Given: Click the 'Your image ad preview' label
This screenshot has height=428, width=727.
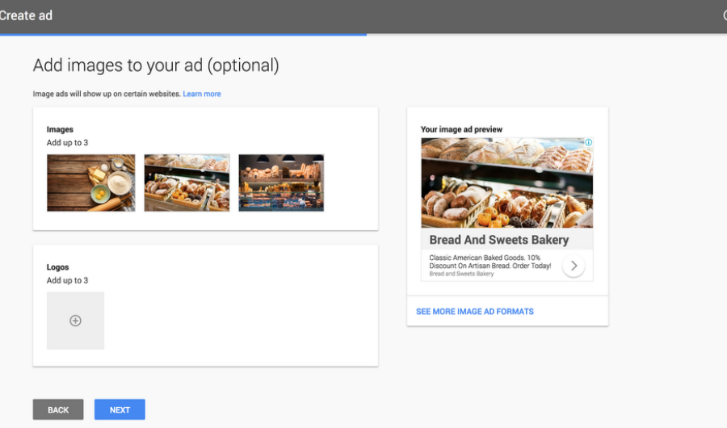Looking at the screenshot, I should click(x=461, y=129).
